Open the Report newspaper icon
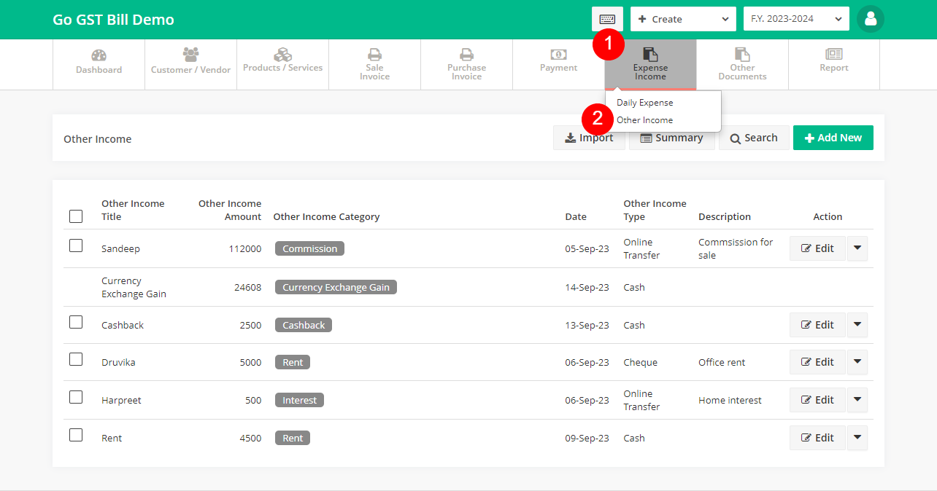Image resolution: width=937 pixels, height=491 pixels. [x=833, y=55]
